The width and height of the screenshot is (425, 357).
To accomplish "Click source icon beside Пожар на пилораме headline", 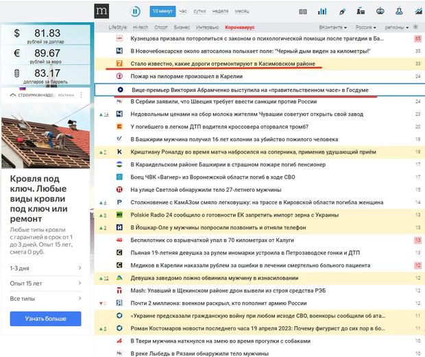I will point(119,76).
